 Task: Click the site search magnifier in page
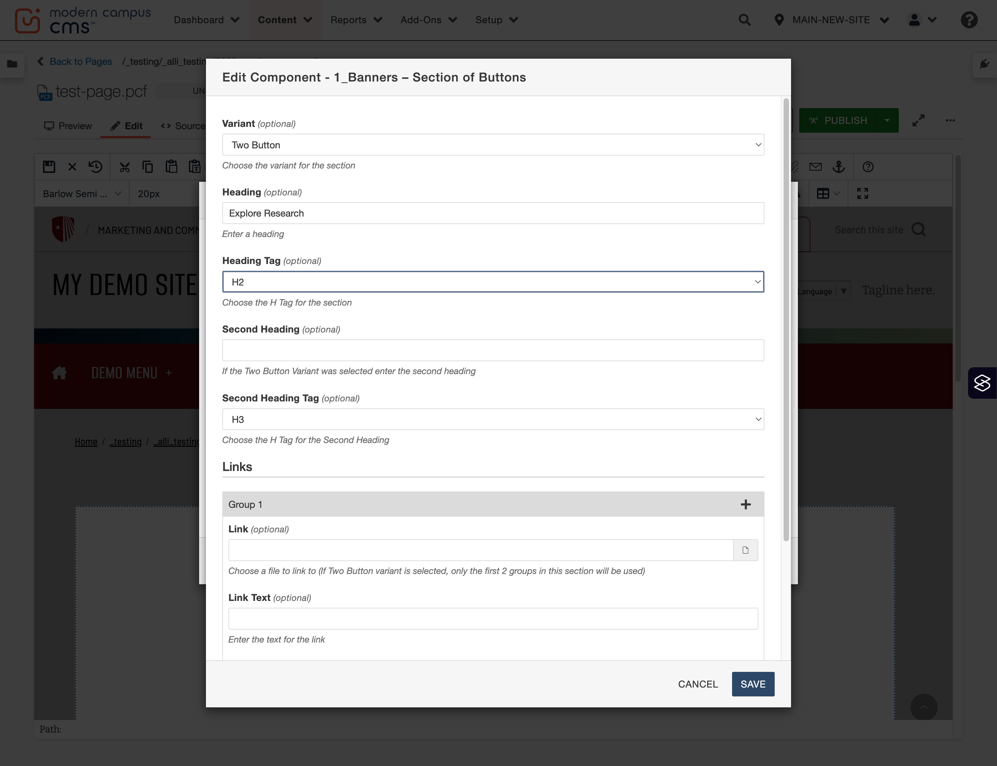click(919, 229)
